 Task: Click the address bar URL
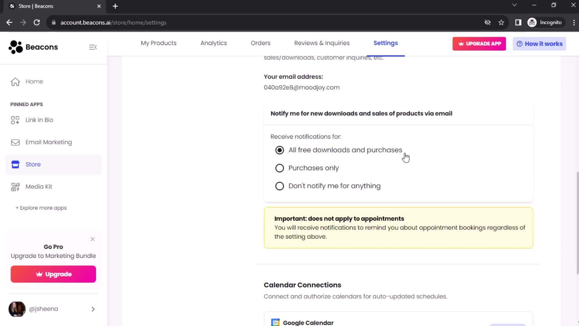tap(113, 23)
